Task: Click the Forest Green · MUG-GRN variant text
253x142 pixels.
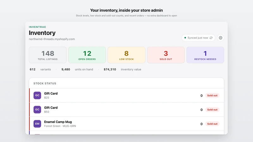Action: [60, 126]
